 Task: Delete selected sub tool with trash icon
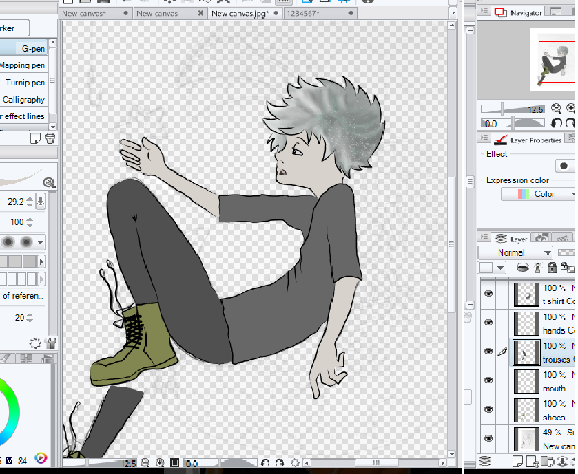[x=50, y=138]
